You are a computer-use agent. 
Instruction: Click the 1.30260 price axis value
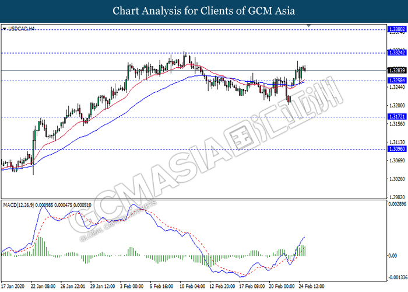(397, 179)
